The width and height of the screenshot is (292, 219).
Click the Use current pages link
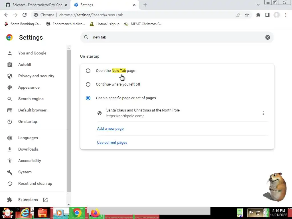tap(112, 143)
